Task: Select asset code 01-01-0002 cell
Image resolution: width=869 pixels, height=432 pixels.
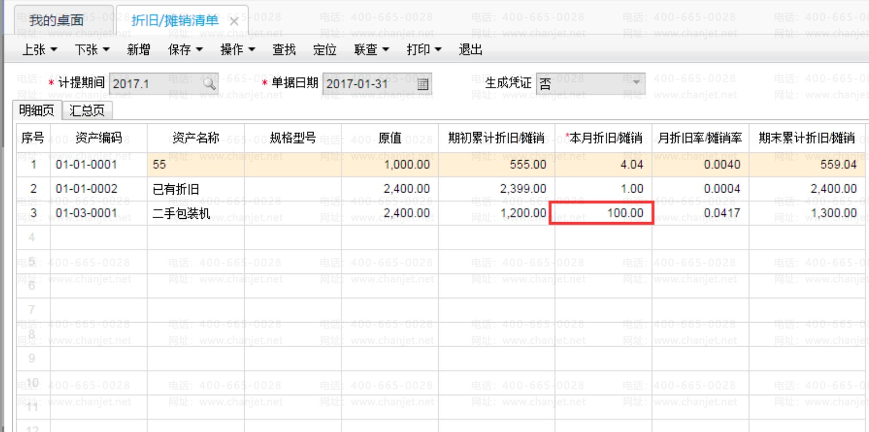Action: coord(99,189)
